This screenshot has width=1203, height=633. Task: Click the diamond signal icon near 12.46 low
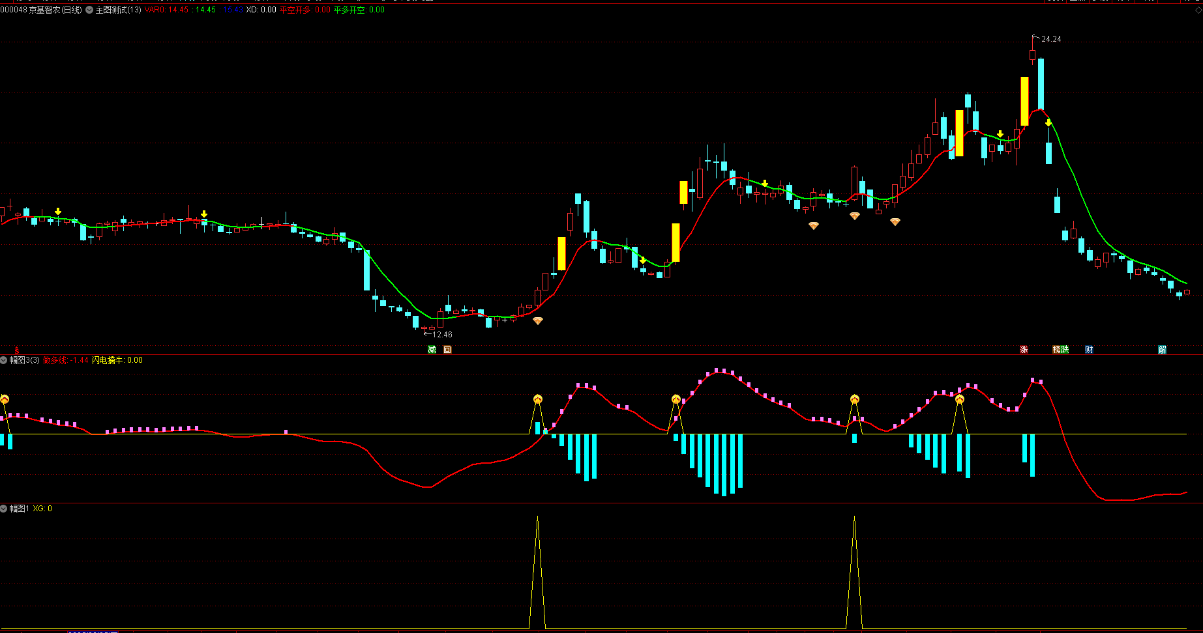(x=537, y=321)
